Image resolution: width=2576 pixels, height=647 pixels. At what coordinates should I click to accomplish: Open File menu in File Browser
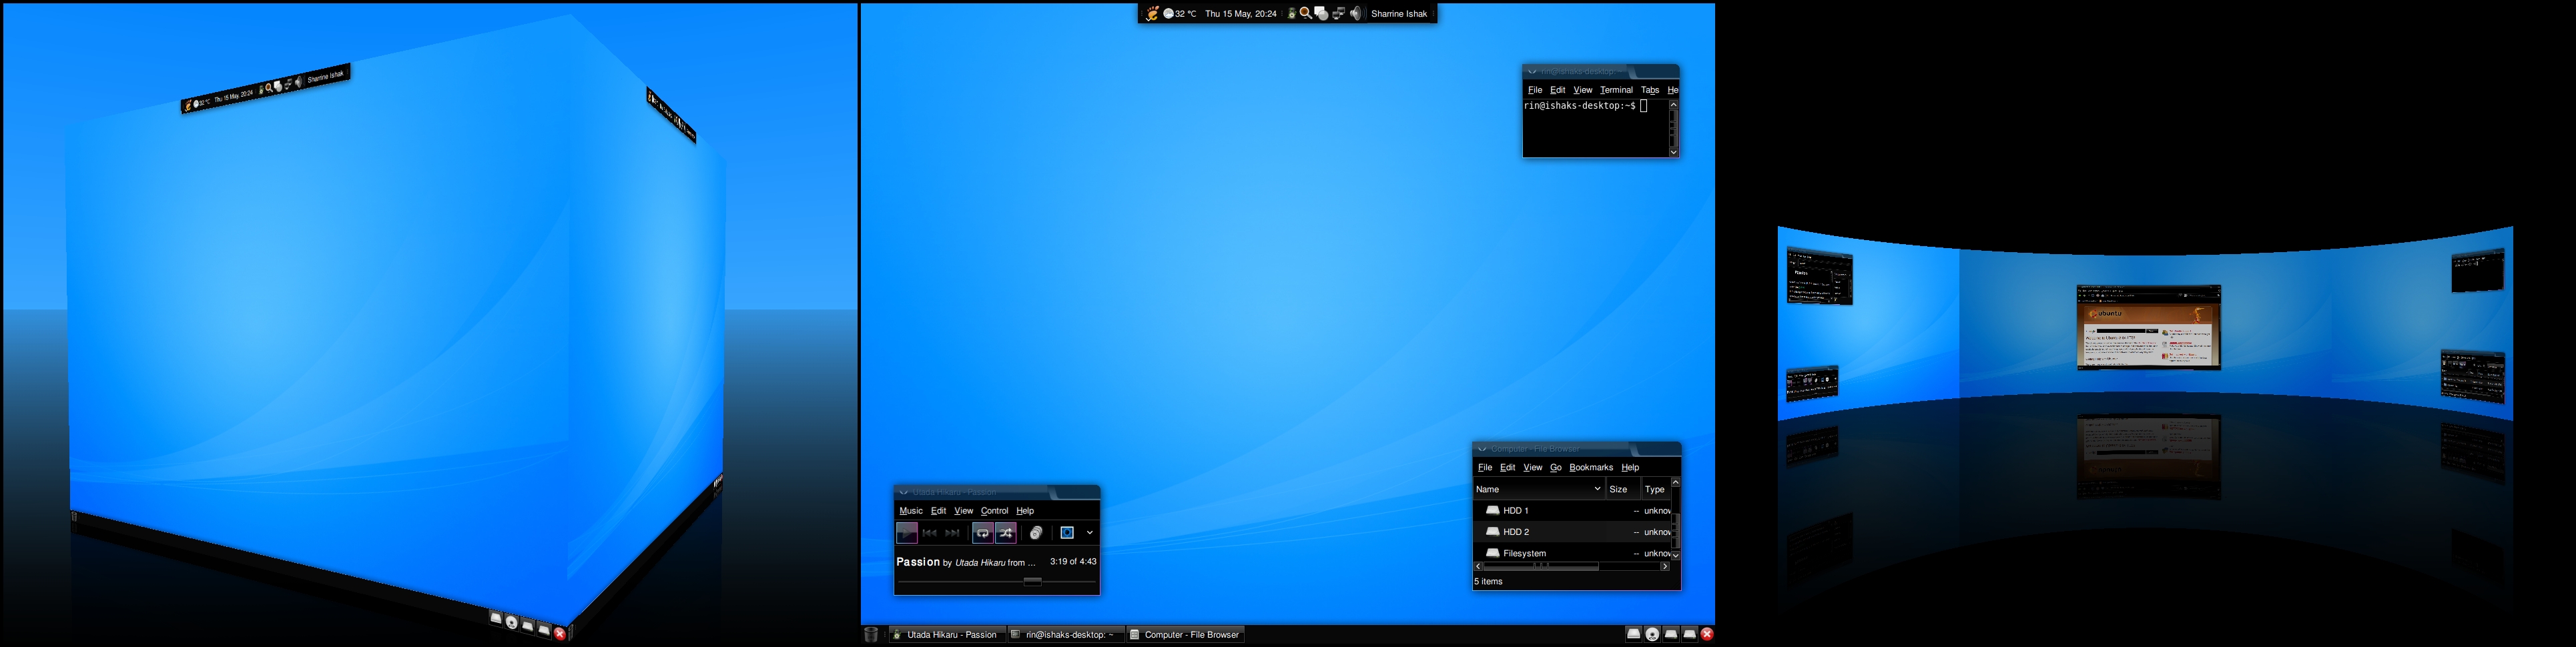point(1485,468)
